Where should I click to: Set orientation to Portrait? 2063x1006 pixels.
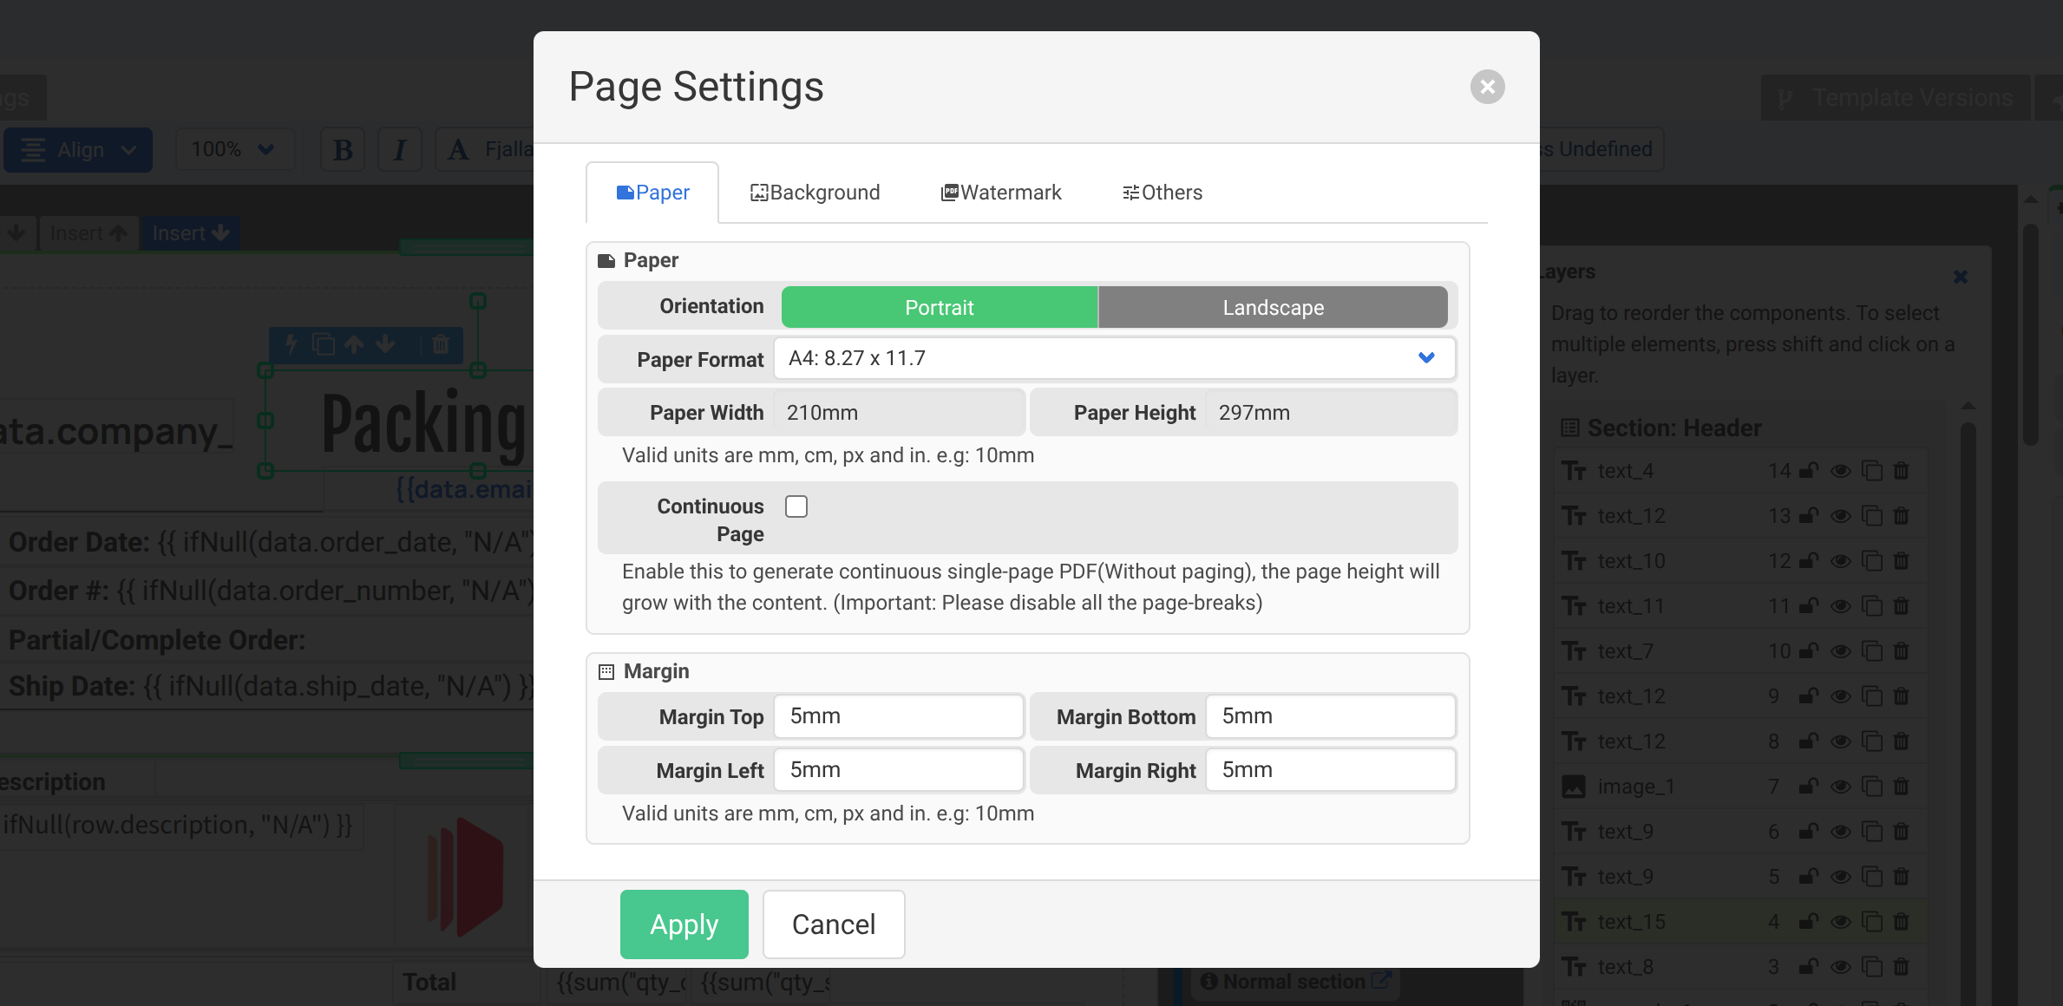point(940,307)
